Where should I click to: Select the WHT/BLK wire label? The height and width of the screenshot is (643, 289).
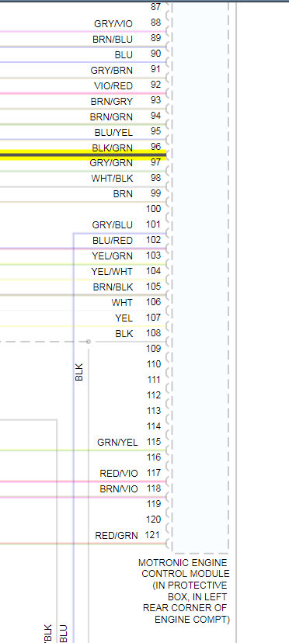pyautogui.click(x=112, y=179)
